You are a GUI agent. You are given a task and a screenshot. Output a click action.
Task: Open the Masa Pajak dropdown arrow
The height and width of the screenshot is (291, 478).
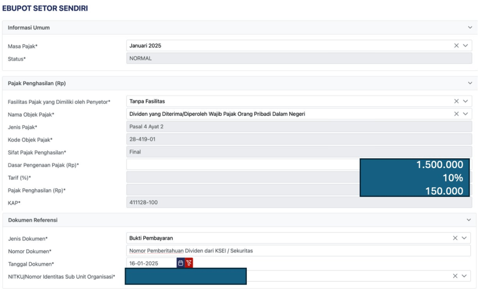click(x=465, y=46)
